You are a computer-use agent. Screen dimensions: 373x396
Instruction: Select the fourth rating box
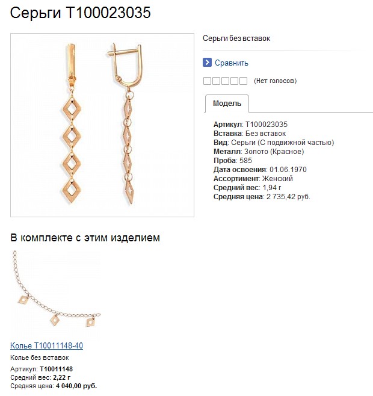point(235,81)
